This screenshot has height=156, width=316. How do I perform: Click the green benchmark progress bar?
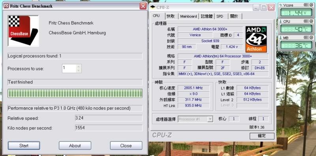coord(75,94)
